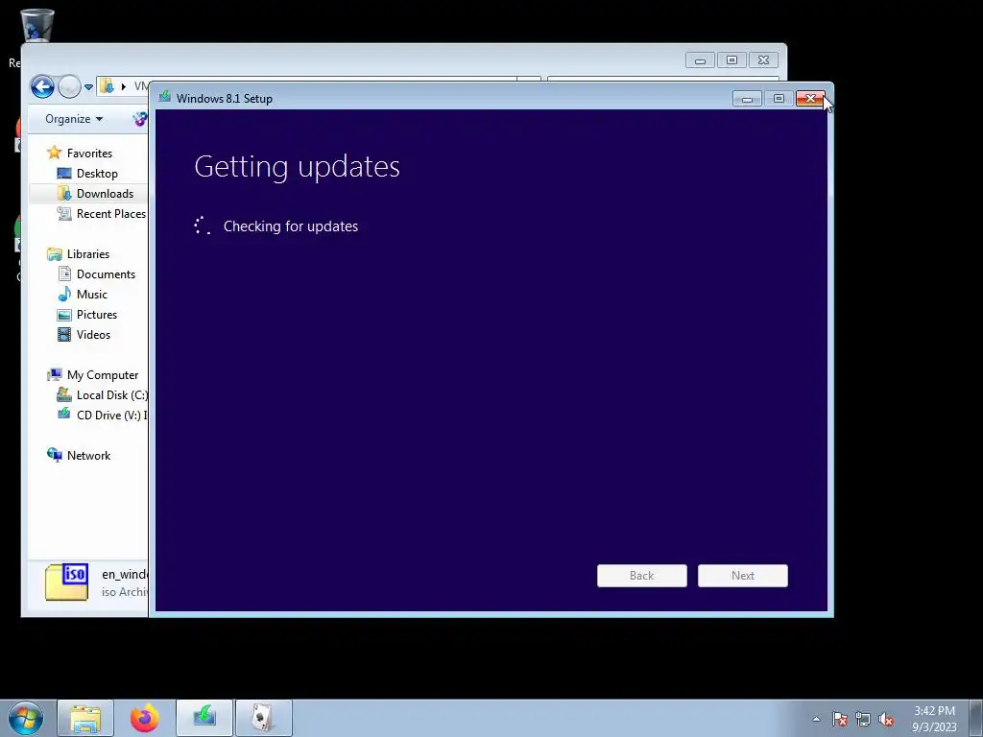Image resolution: width=983 pixels, height=737 pixels.
Task: Open Local Disk (C:) in navigation pane
Action: tap(111, 394)
